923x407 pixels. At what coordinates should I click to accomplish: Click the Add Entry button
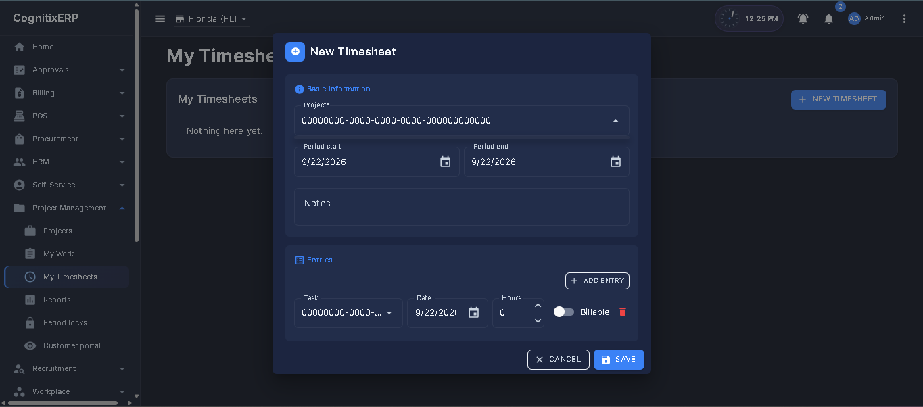pos(597,281)
